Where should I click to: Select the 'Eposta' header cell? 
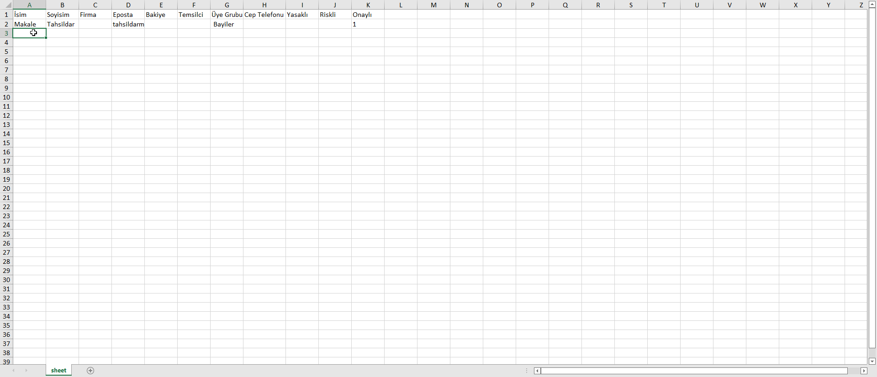pyautogui.click(x=128, y=15)
